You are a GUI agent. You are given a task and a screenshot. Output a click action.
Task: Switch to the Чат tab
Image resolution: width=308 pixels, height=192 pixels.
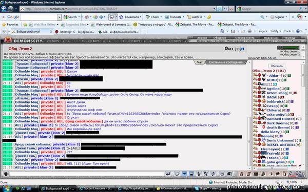200,62
